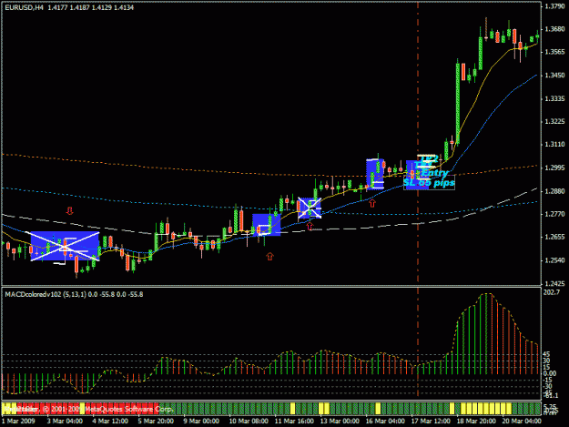Click the red down arrow above 3 Mar candles
The height and width of the screenshot is (427, 569).
click(70, 211)
